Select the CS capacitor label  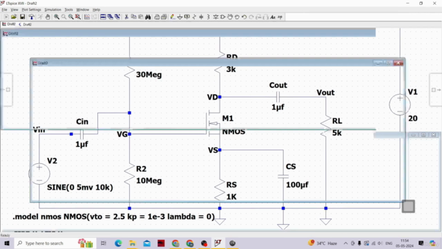[291, 166]
